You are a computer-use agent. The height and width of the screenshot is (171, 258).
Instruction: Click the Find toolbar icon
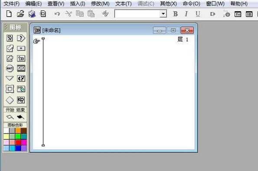point(105,14)
